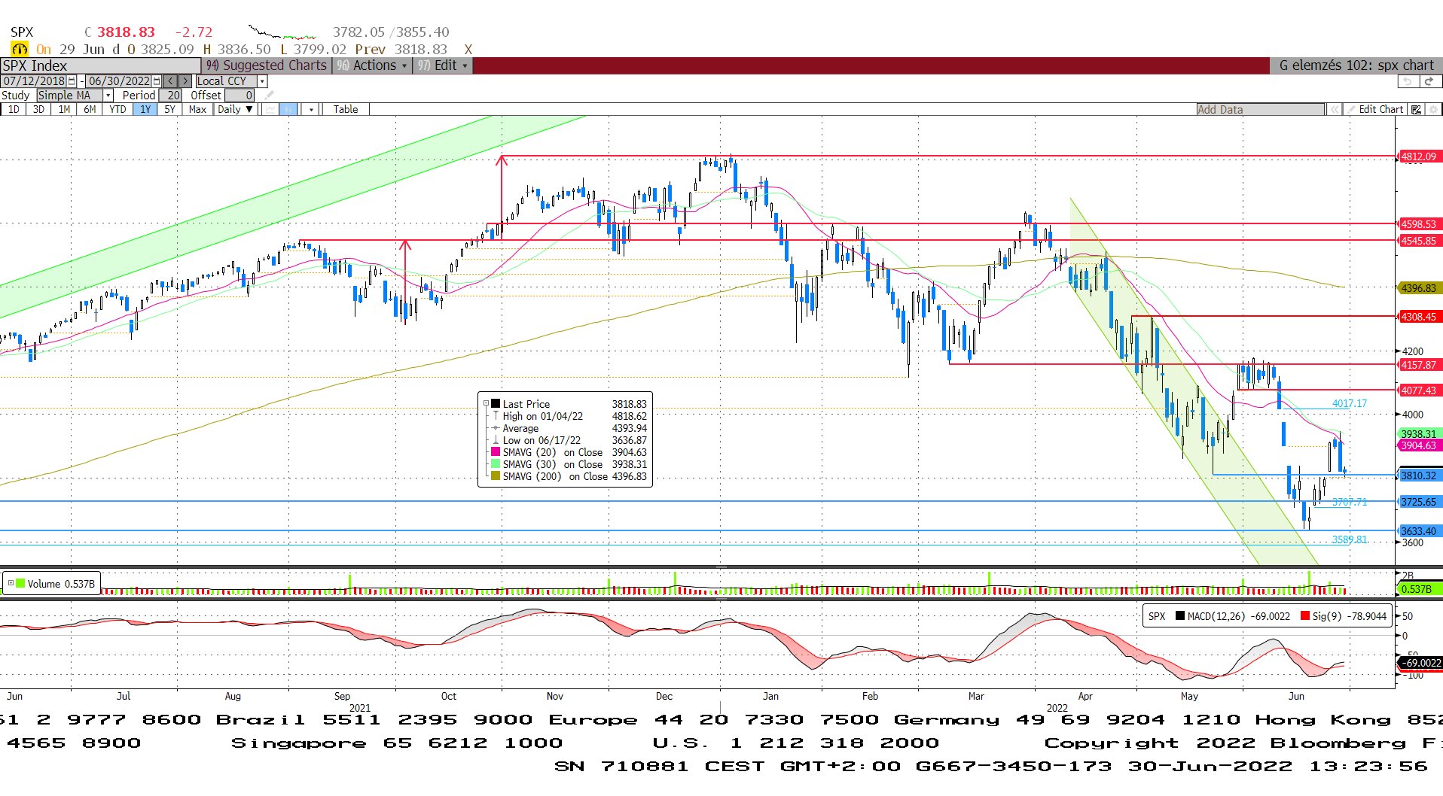Image resolution: width=1443 pixels, height=796 pixels.
Task: Open chart type dropdown arrow
Action: (311, 109)
